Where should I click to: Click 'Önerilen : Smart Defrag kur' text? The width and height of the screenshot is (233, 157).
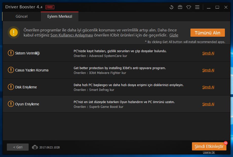pos(94,90)
